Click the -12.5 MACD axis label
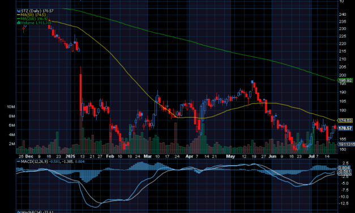Screen dimensions: 355x213 (x=344, y=203)
